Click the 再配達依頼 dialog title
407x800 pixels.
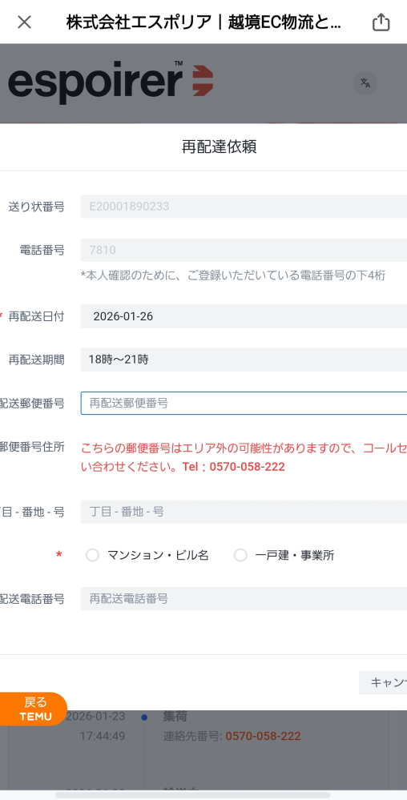coord(219,147)
